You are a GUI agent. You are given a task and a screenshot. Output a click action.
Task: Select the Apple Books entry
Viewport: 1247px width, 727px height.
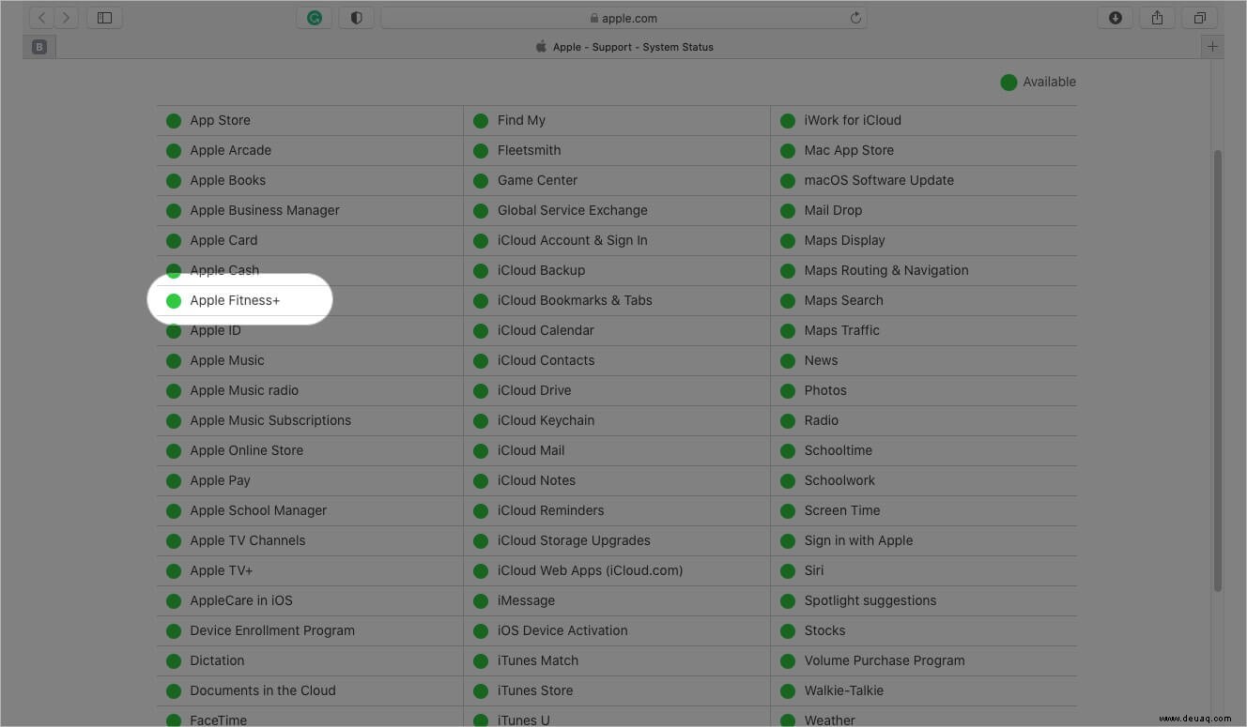227,180
